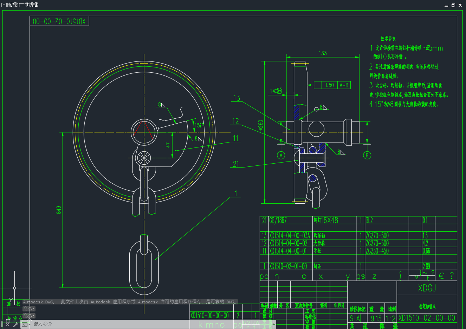Select the 1:2 scale value
The width and height of the screenshot is (466, 329).
pos(390,318)
